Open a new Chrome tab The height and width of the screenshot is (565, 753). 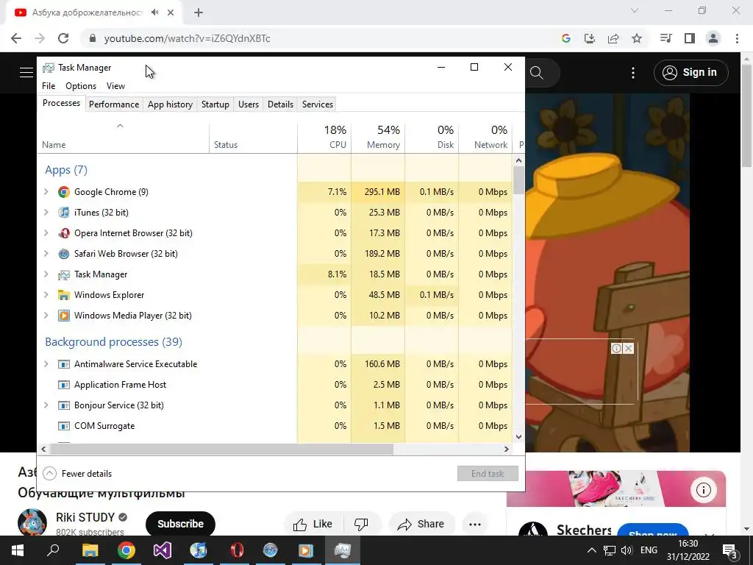(199, 13)
